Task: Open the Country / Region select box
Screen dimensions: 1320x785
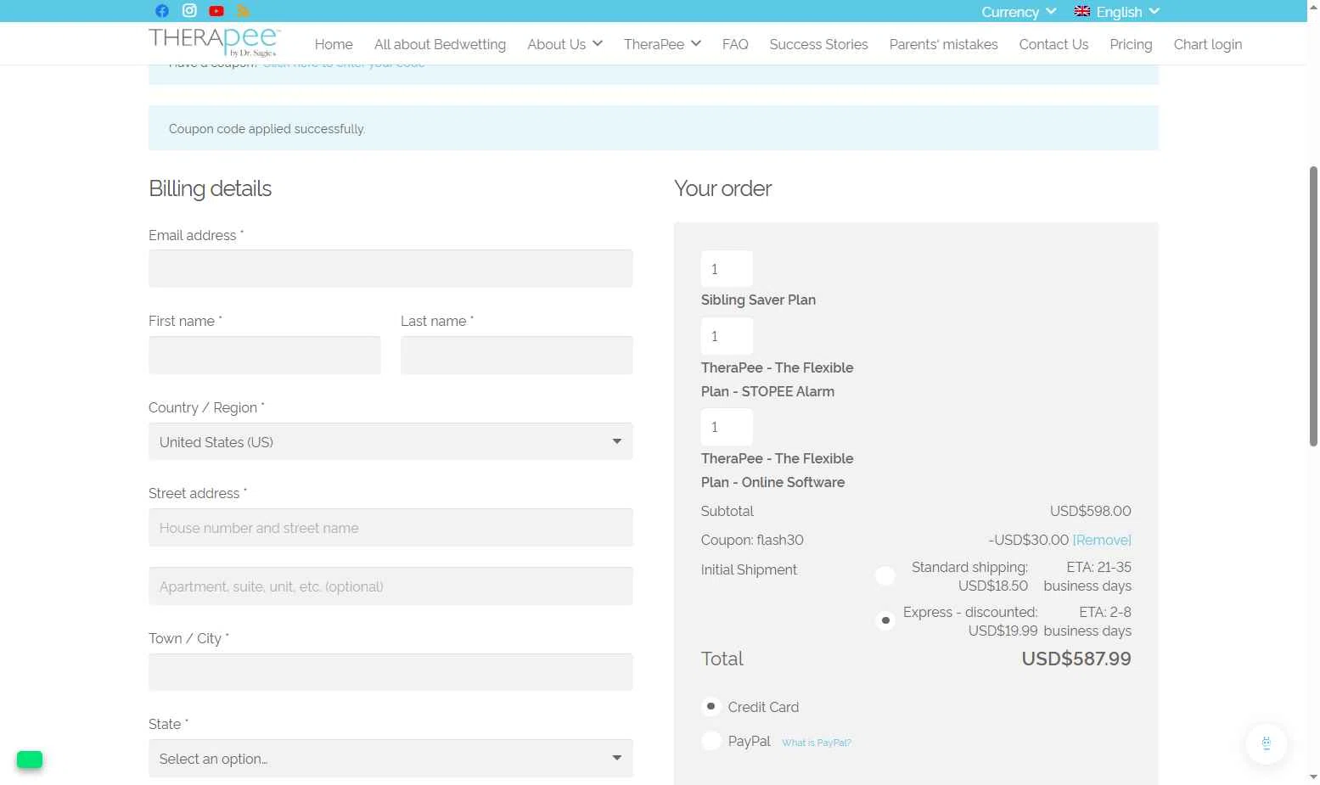Action: click(390, 441)
